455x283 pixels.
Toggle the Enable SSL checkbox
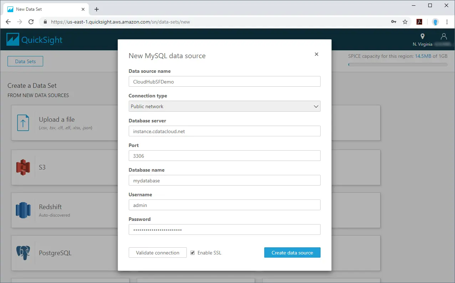click(193, 252)
